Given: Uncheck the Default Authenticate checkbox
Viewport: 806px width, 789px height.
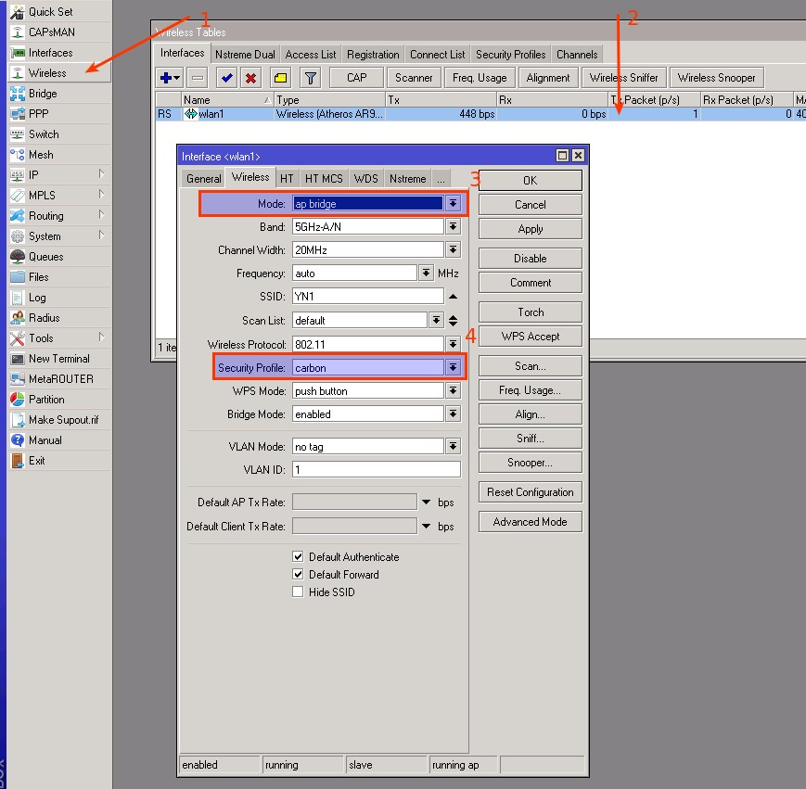Looking at the screenshot, I should click(298, 557).
